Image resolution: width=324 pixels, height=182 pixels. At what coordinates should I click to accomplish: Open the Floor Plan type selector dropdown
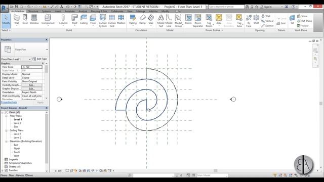click(47, 50)
